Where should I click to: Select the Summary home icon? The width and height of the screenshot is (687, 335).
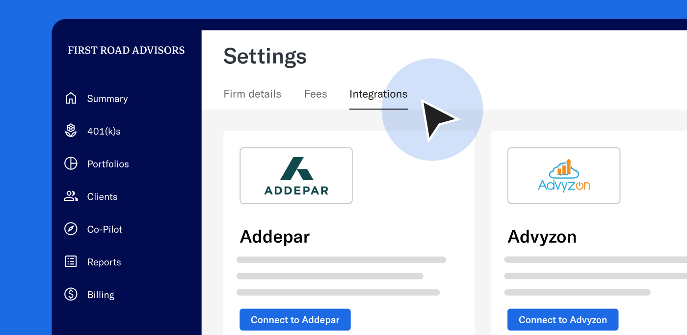(x=71, y=98)
